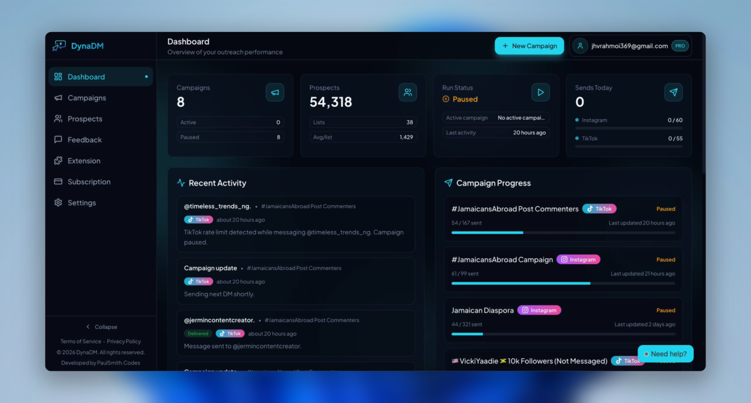Select the Prospects icon in the sidebar

[x=58, y=118]
